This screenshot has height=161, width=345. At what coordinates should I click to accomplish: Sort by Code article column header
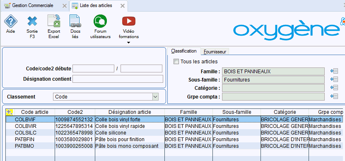coord(34,112)
